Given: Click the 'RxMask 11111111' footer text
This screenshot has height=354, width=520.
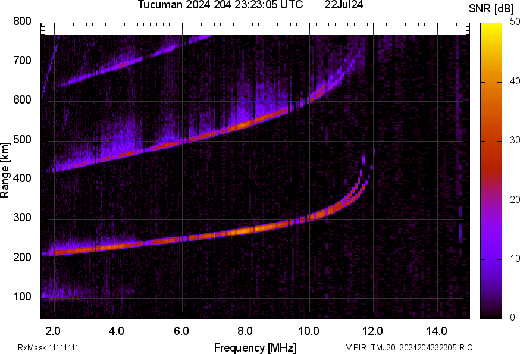Looking at the screenshot, I should coord(48,347).
